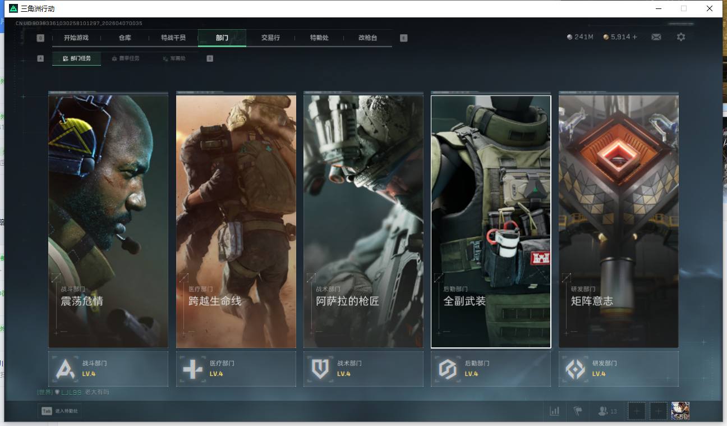Click the player avatar in bottom bar
The image size is (727, 426).
pos(680,411)
